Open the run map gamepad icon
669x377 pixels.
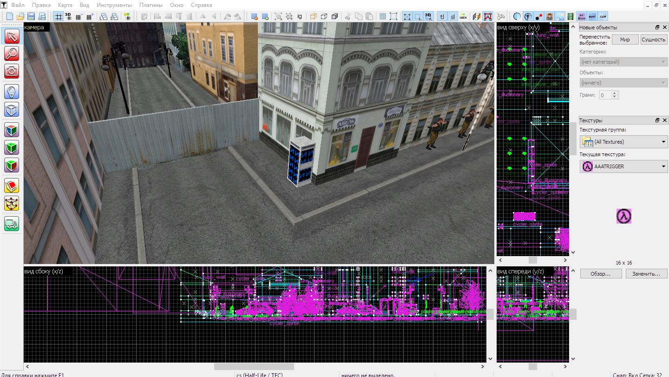click(501, 16)
